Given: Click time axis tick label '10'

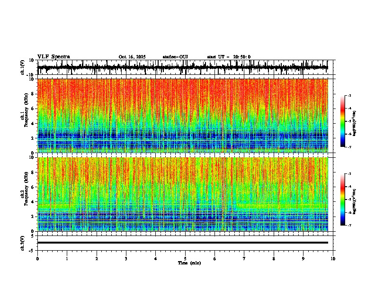Looking at the screenshot, I should point(333,259).
